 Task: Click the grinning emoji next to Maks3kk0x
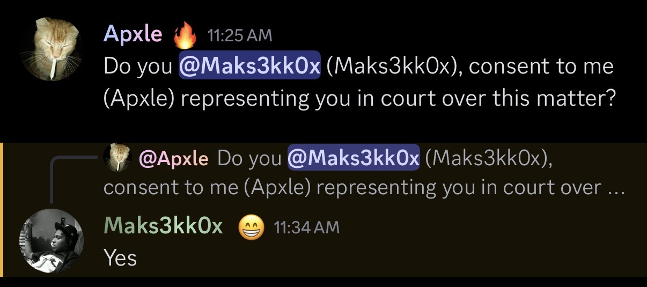pyautogui.click(x=251, y=227)
